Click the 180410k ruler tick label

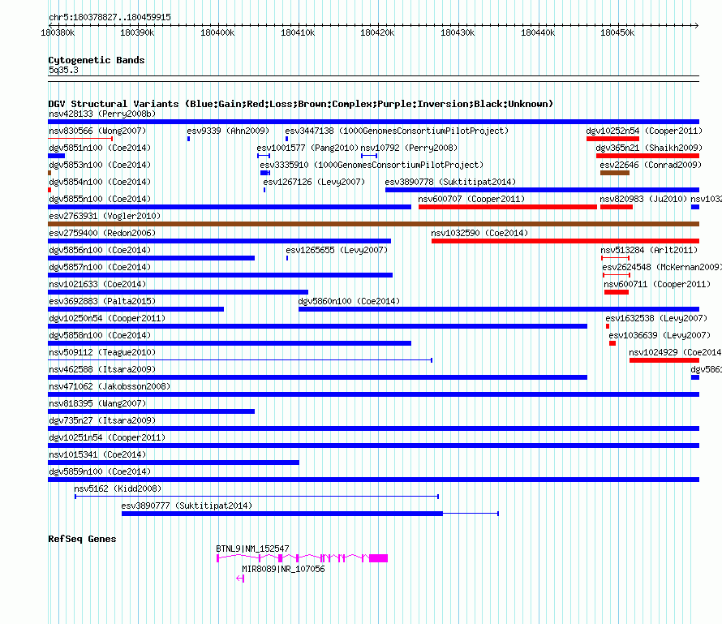298,32
